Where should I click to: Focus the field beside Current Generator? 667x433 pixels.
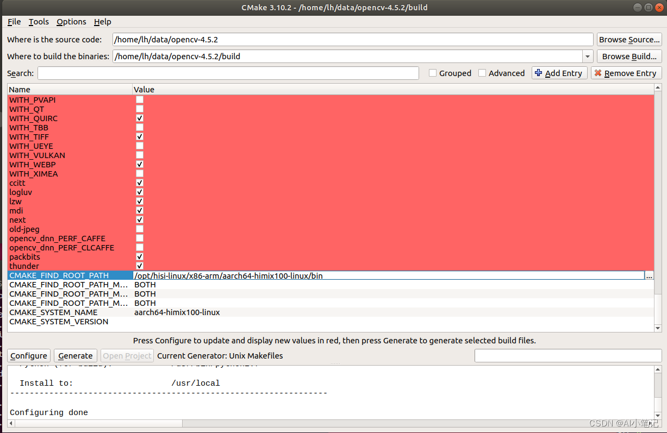568,356
